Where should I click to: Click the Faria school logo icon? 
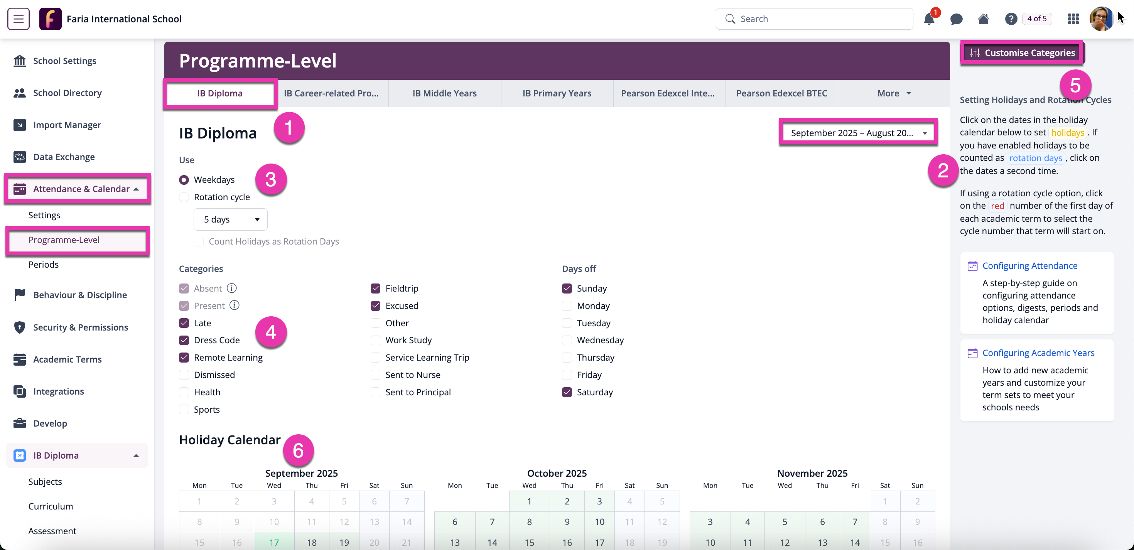tap(50, 19)
